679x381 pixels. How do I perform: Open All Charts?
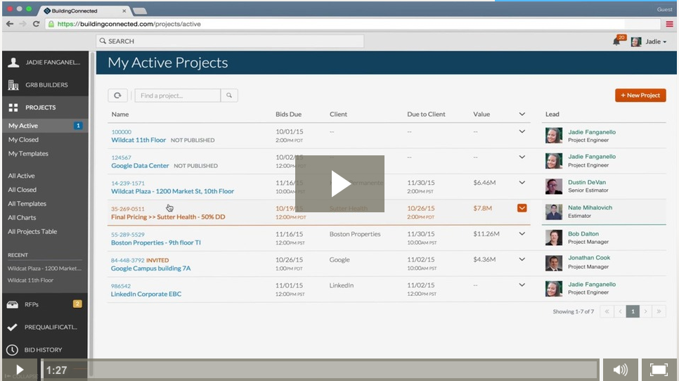click(22, 217)
